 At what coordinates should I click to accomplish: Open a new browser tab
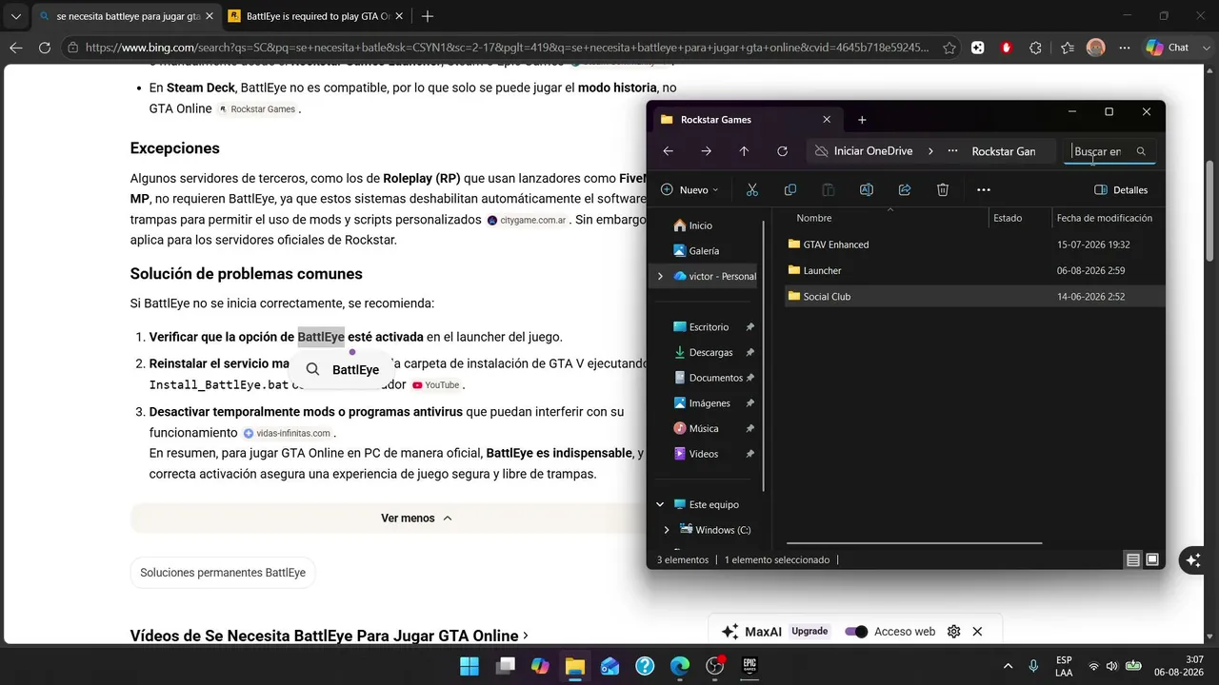tap(428, 16)
